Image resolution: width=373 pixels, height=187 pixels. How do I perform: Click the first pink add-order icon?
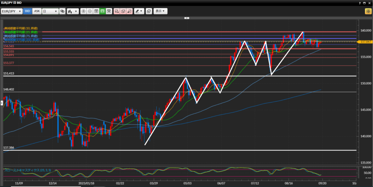117,11
